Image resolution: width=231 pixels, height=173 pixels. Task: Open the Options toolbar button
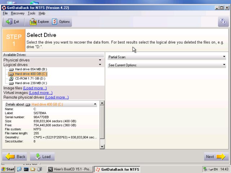click(x=61, y=22)
